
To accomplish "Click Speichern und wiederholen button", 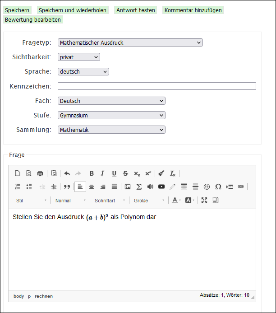I will tap(73, 10).
